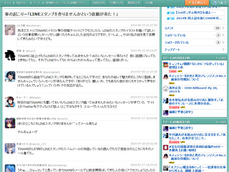Open 赤木智弘氏が北原みのり氏に激怒す link
229x172 pixels.
[x=196, y=101]
